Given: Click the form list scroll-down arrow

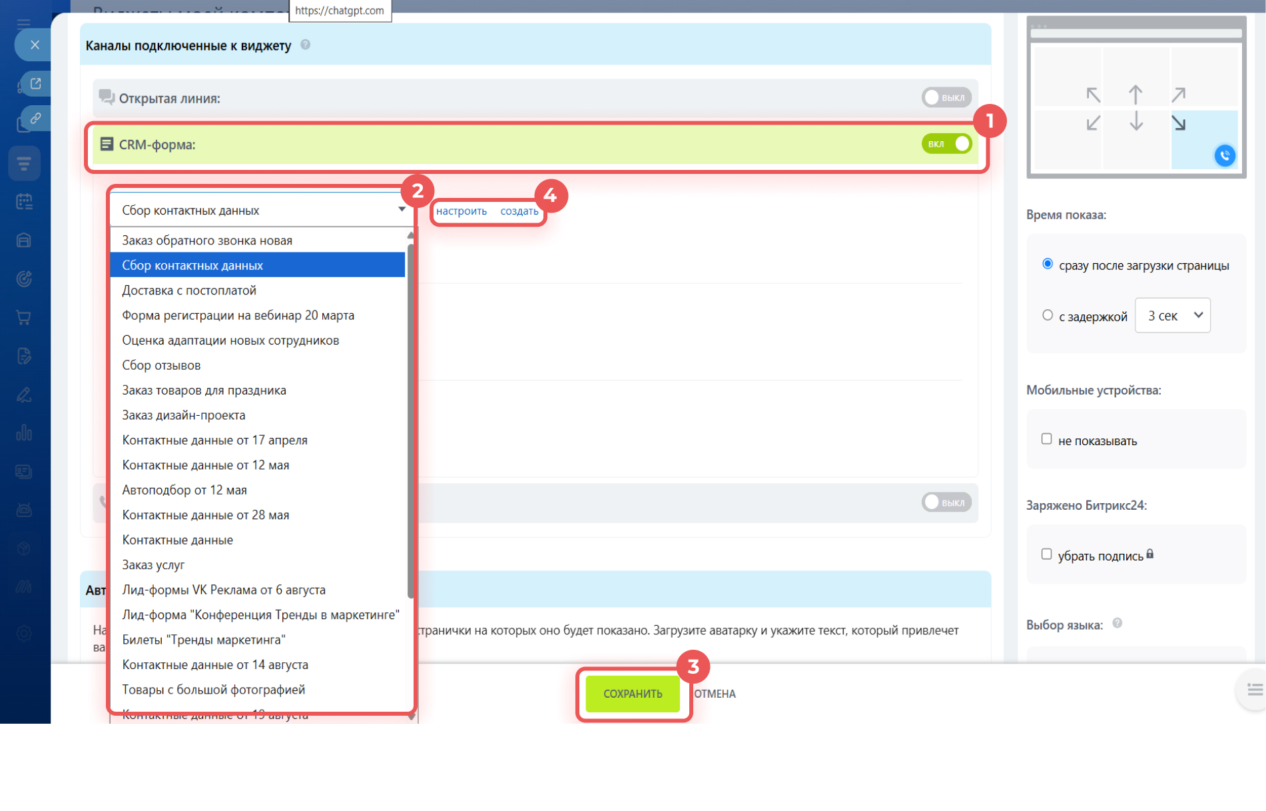Looking at the screenshot, I should pyautogui.click(x=412, y=716).
